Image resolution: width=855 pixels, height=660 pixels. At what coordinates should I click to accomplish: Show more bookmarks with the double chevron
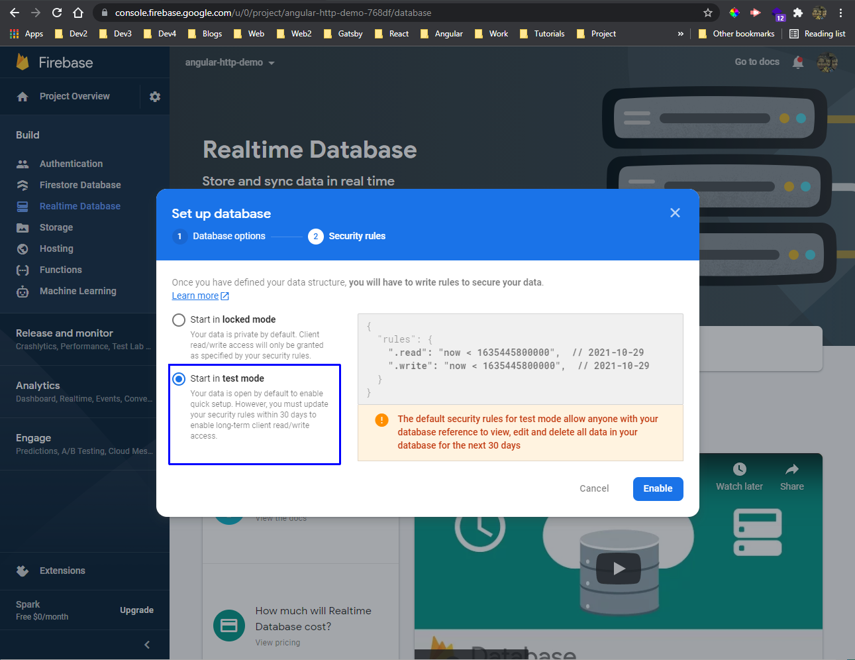tap(680, 34)
